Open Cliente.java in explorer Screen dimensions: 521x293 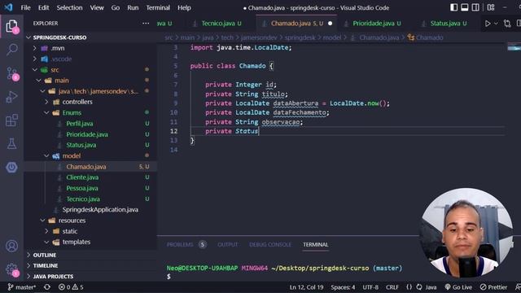pos(82,177)
